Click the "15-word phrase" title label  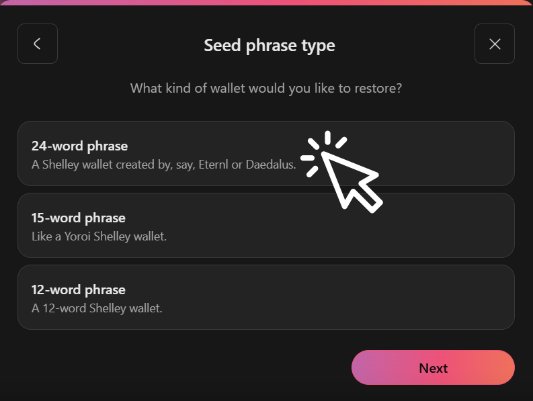tap(79, 218)
